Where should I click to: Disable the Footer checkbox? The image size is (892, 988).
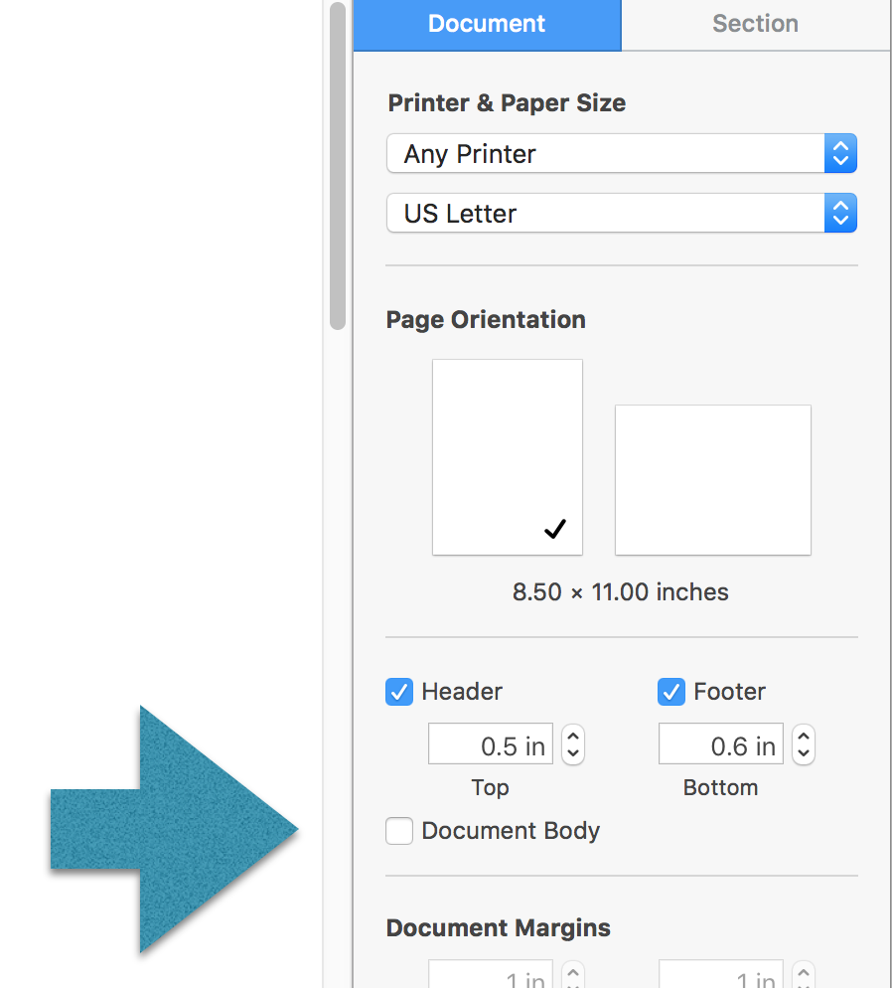click(670, 692)
